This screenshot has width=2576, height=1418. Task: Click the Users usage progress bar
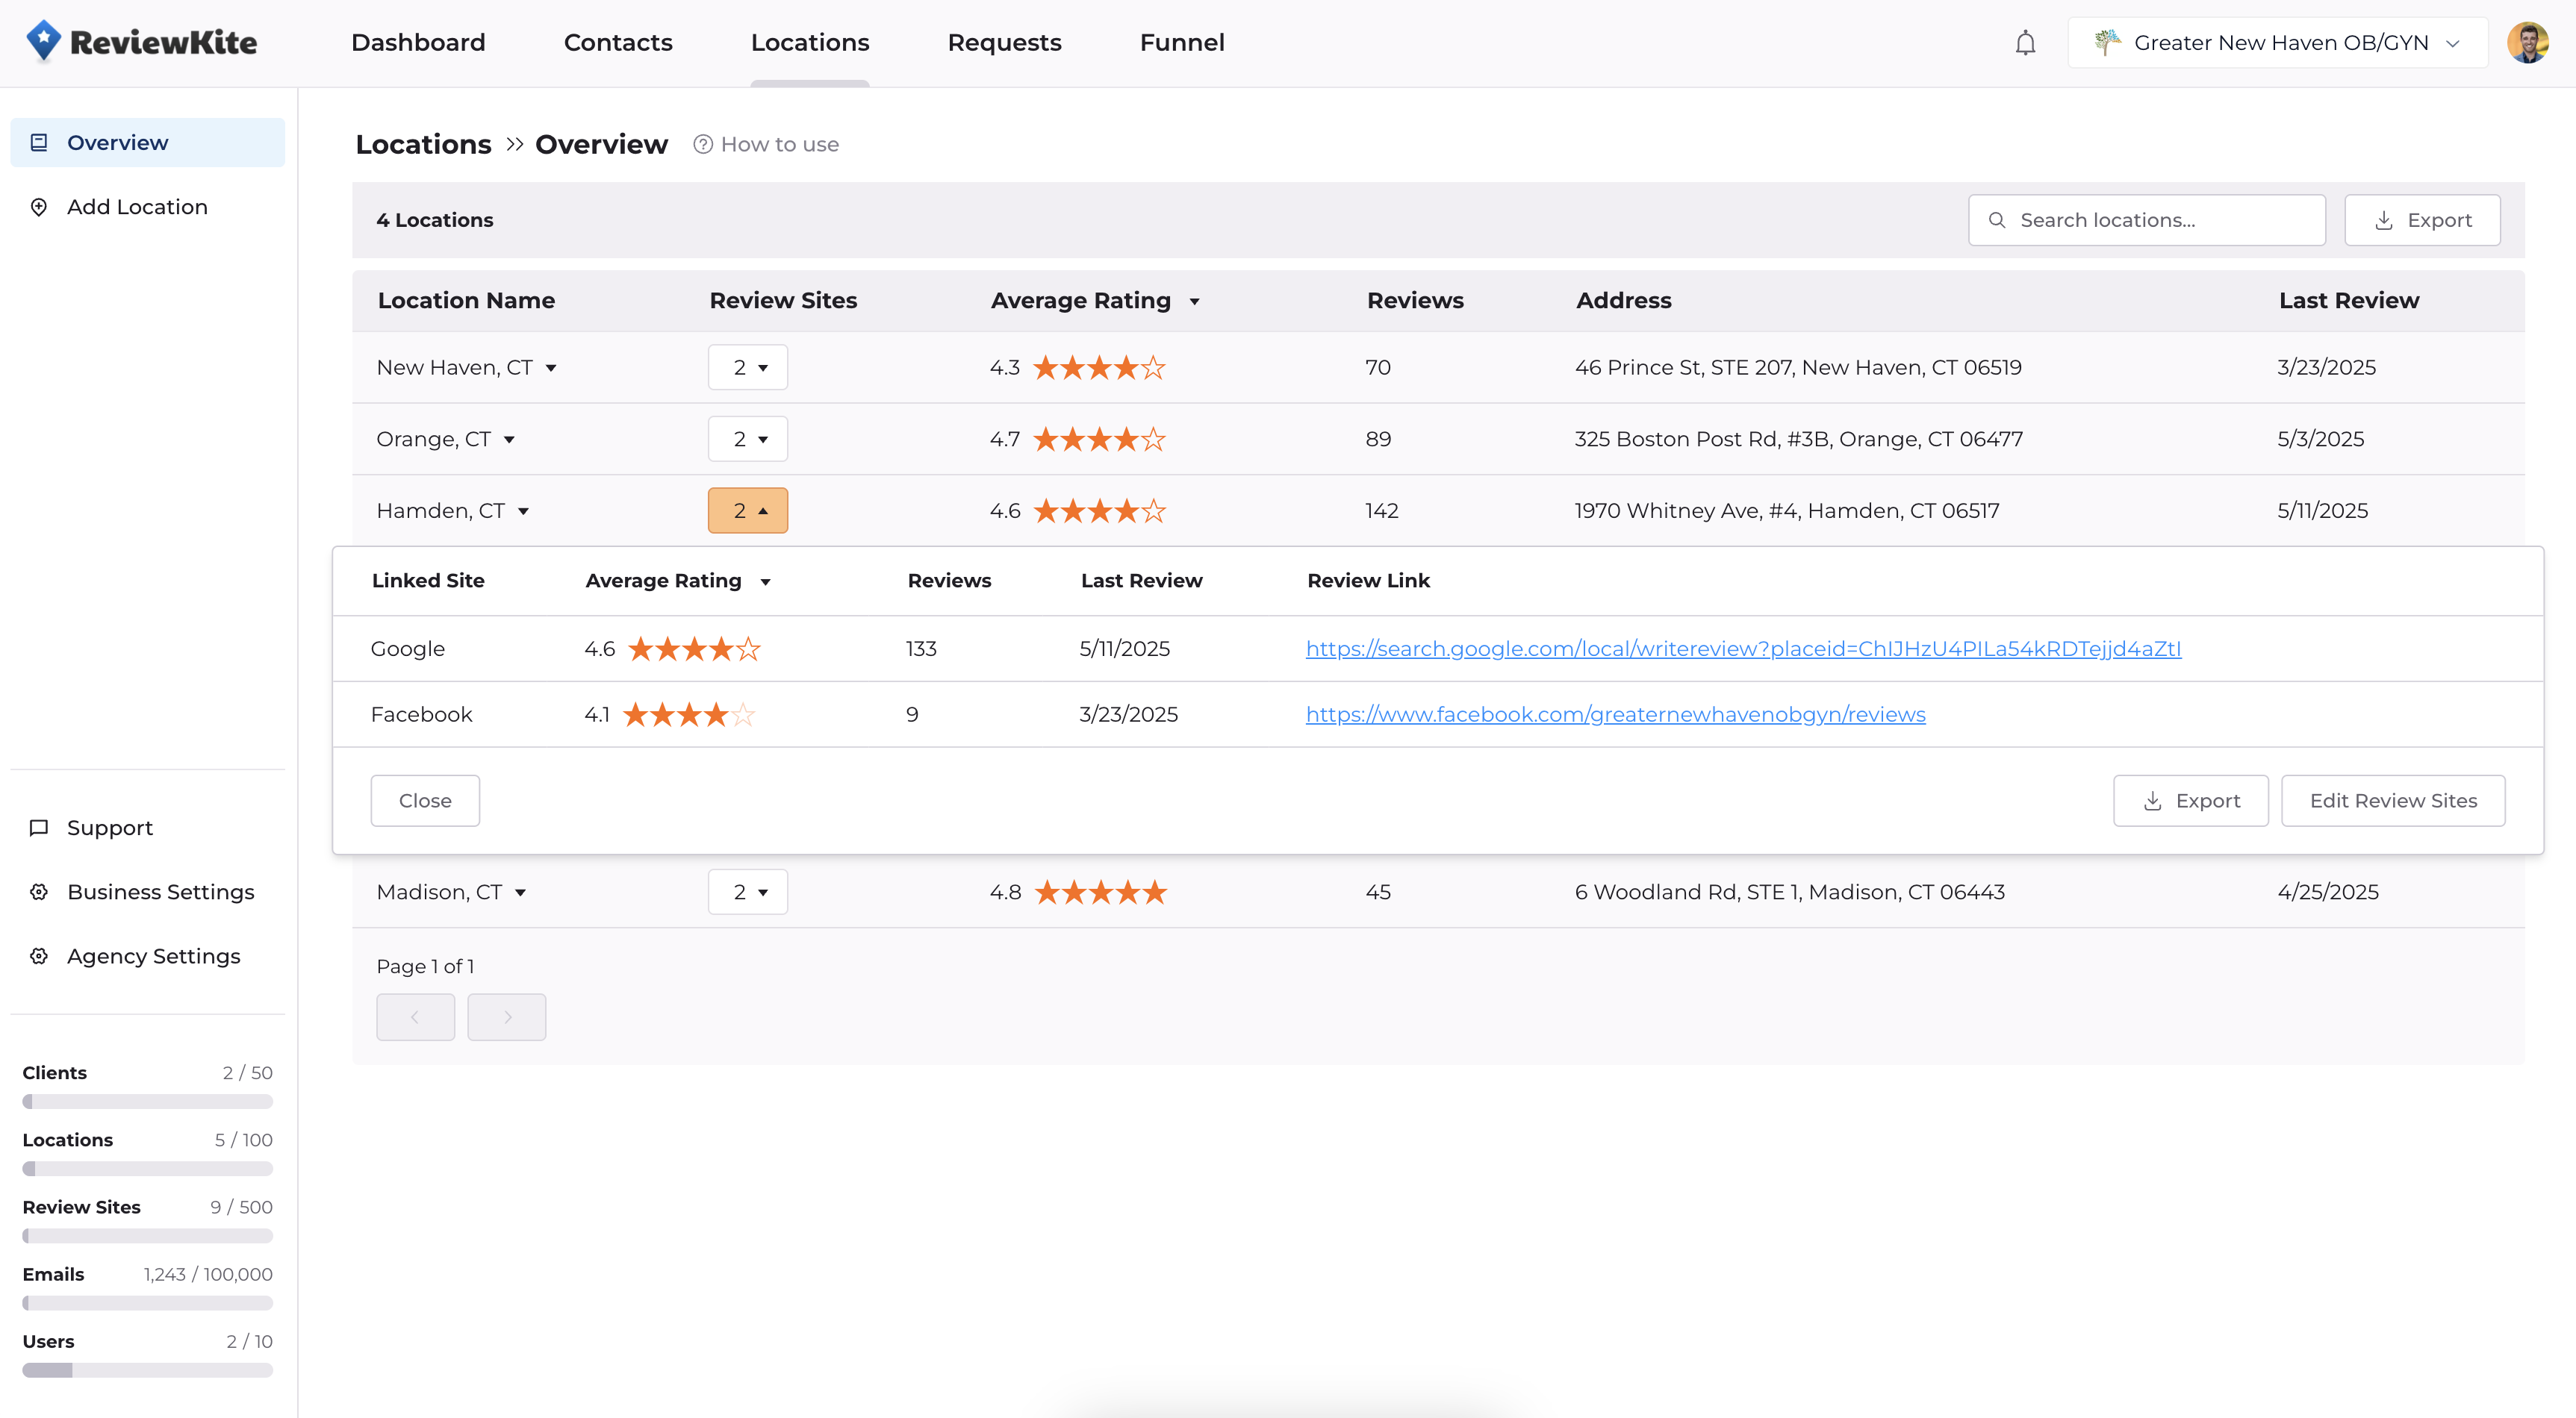pyautogui.click(x=147, y=1370)
